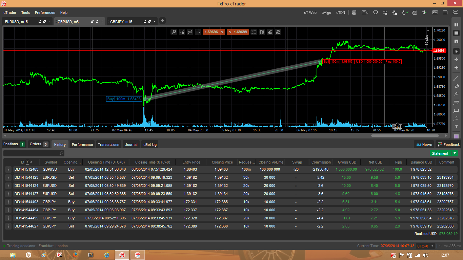Screen dimensions: 463x260
Task: Toggle full screen mode icon
Action: coord(455,13)
